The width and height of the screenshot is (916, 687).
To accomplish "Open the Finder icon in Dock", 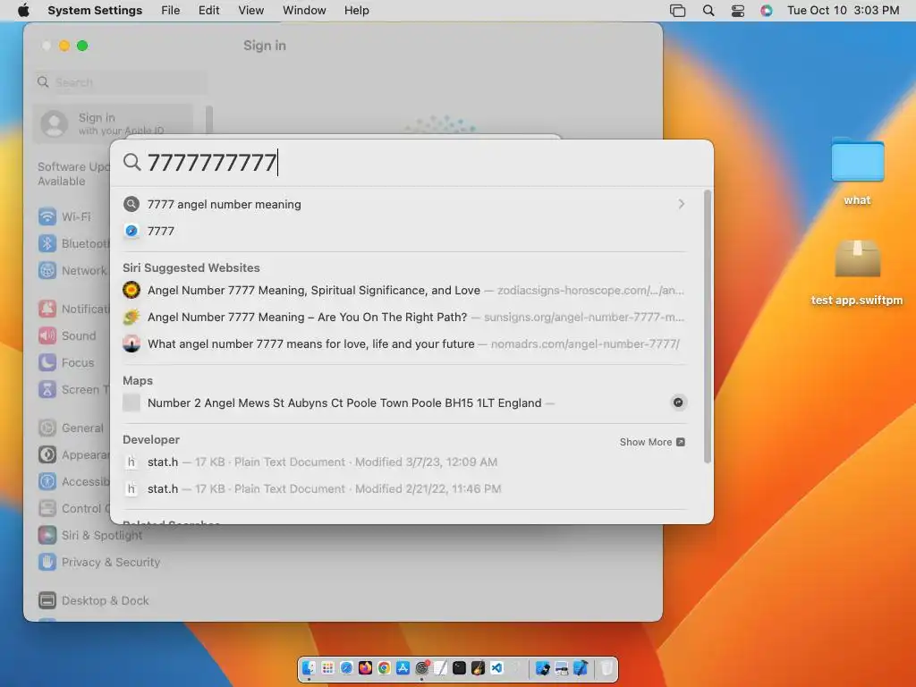I will pos(309,667).
